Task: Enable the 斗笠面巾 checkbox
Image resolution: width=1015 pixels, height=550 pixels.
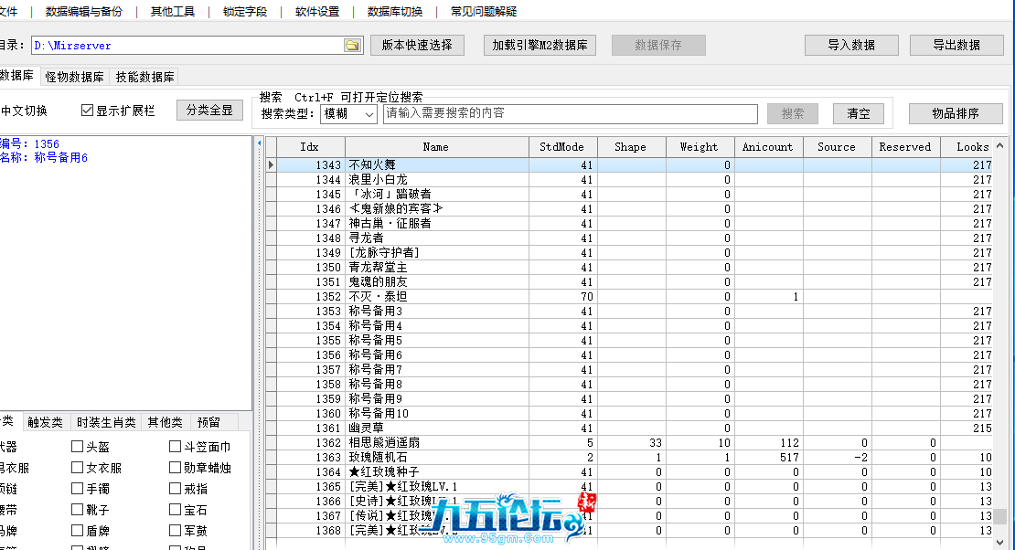Action: [176, 447]
